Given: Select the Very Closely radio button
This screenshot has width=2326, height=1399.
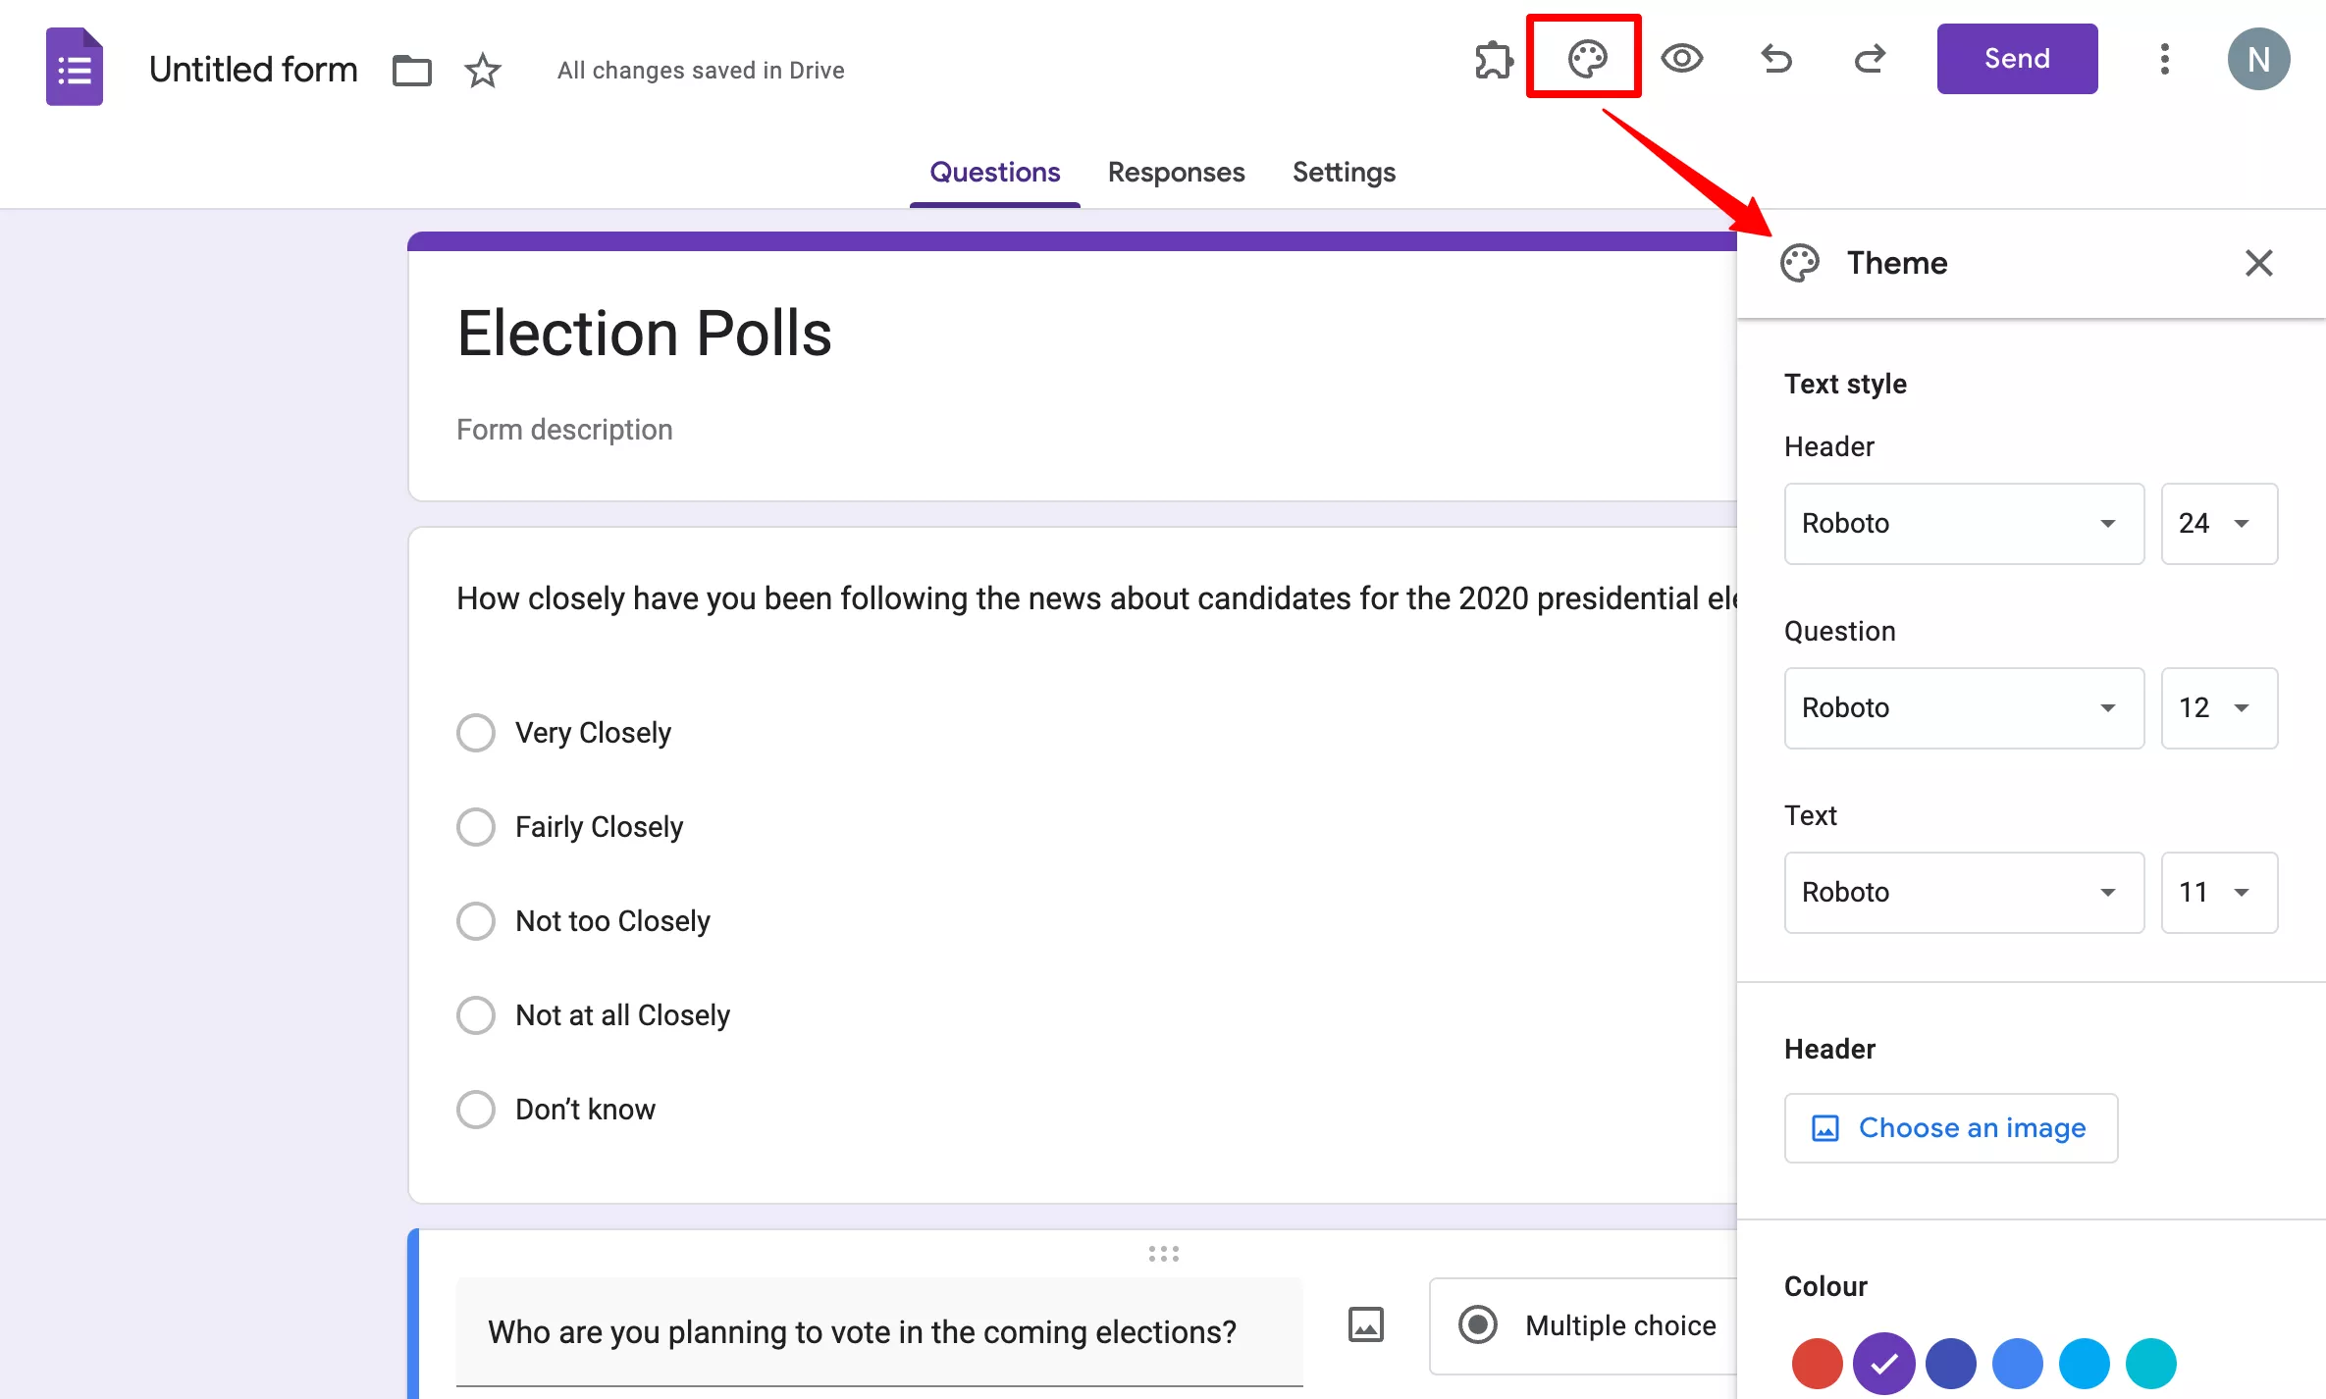Looking at the screenshot, I should 473,731.
